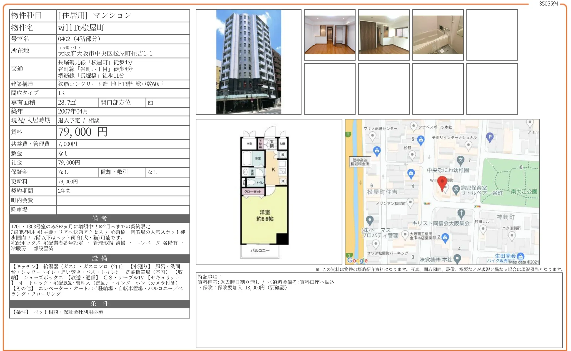Click the traffic light icon near the intersection
Image resolution: width=571 pixels, height=351 pixels.
[427, 203]
